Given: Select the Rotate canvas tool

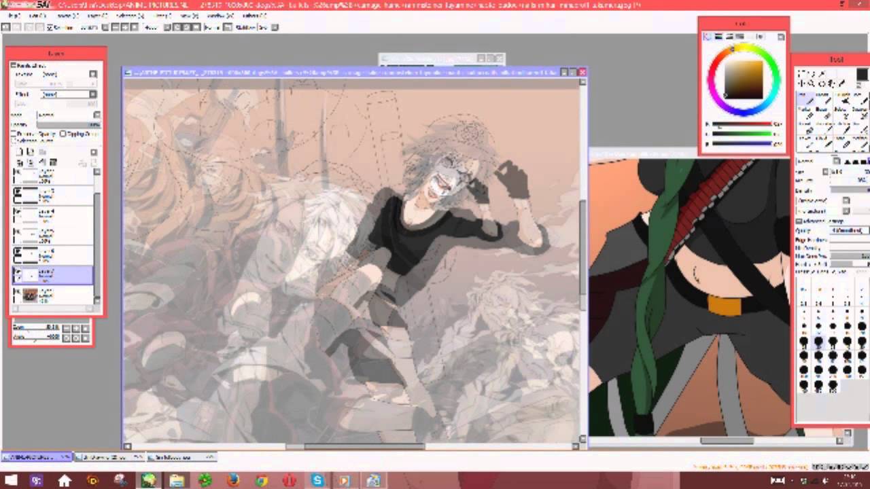Looking at the screenshot, I should point(821,83).
